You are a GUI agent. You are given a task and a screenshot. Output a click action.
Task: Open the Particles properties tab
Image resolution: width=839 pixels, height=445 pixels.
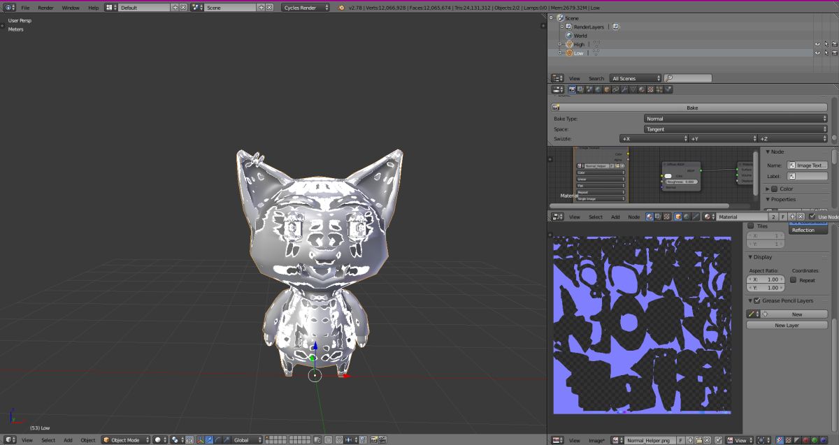659,89
